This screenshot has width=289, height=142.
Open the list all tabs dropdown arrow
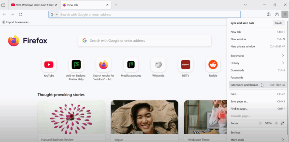[x=245, y=5]
